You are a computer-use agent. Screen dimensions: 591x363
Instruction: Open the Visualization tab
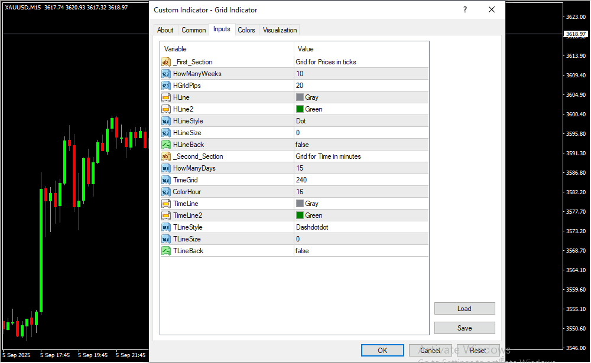280,30
